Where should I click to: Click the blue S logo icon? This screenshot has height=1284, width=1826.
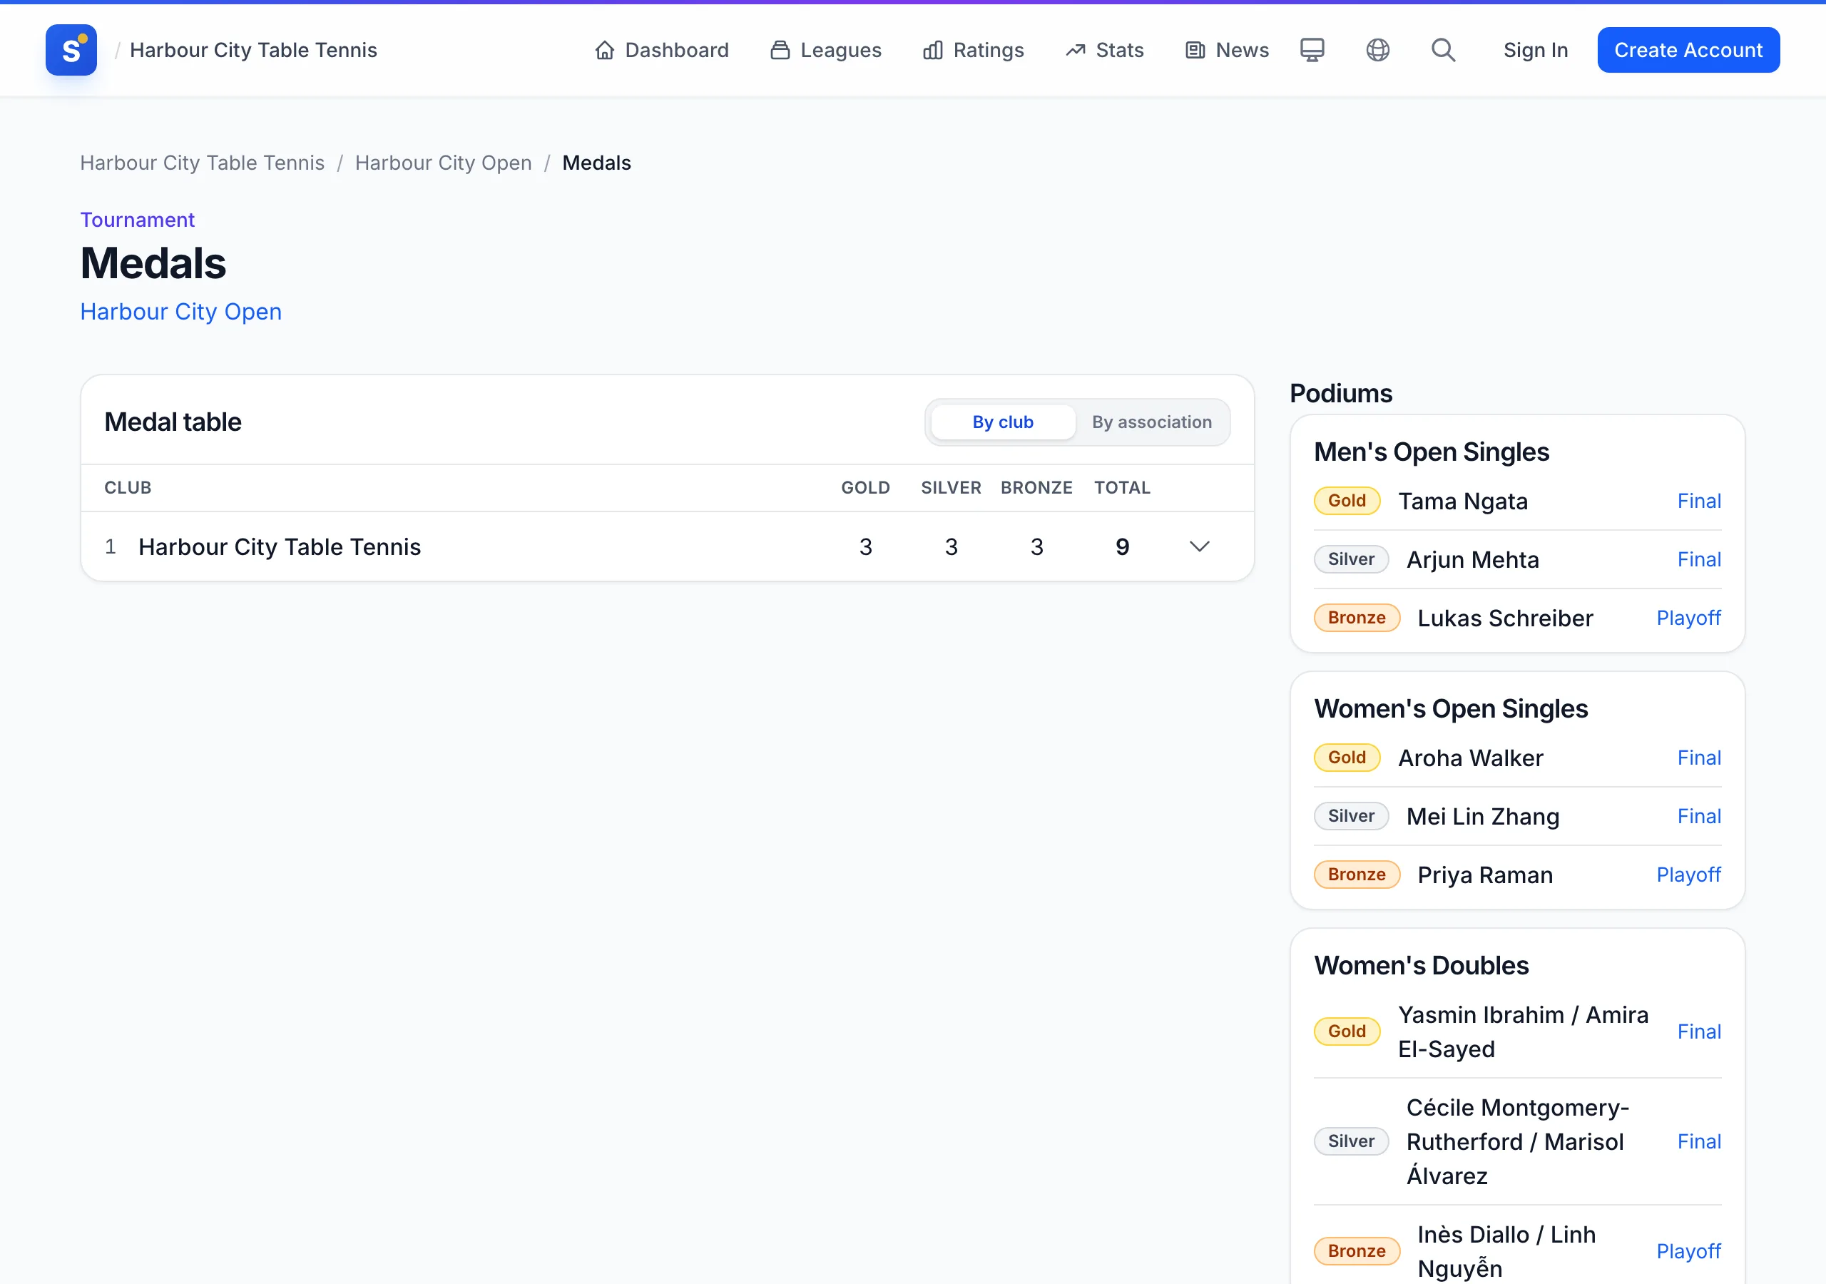tap(71, 50)
